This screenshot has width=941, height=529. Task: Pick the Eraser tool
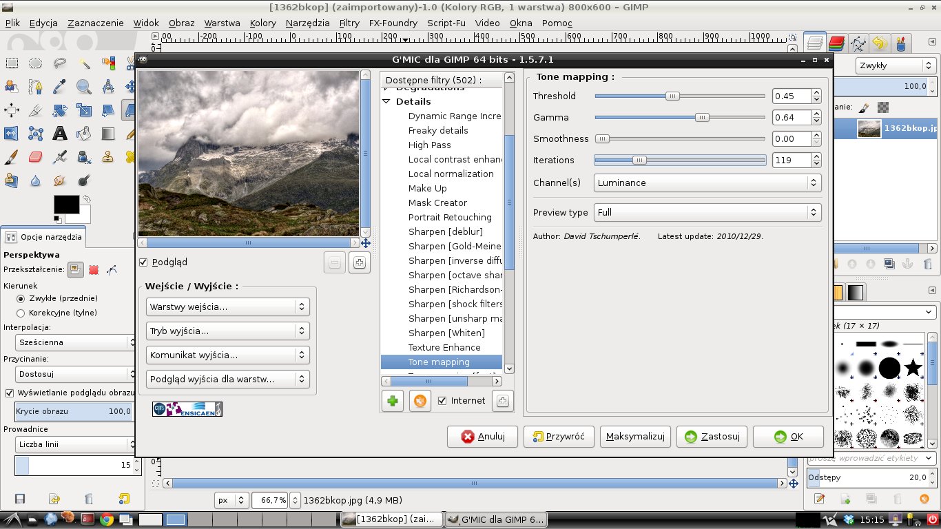click(x=36, y=157)
